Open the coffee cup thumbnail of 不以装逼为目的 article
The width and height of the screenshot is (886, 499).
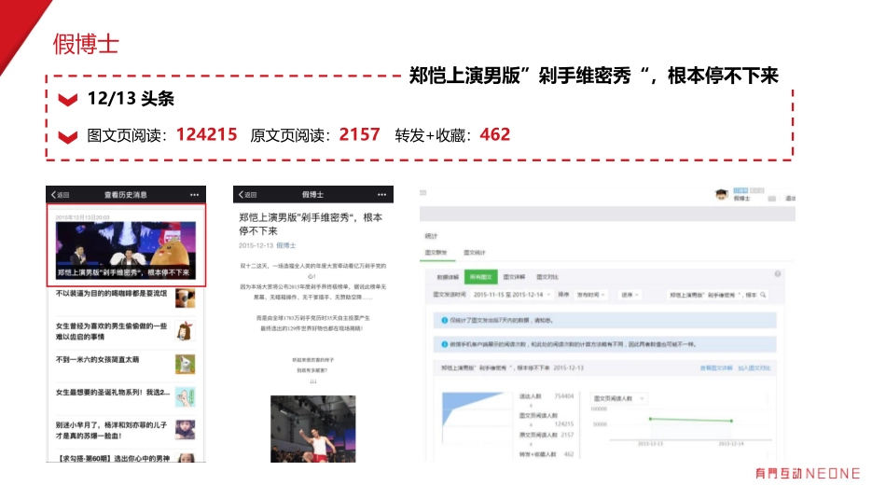pyautogui.click(x=185, y=298)
